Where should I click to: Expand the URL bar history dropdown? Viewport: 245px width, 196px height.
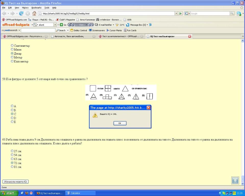tap(176, 14)
